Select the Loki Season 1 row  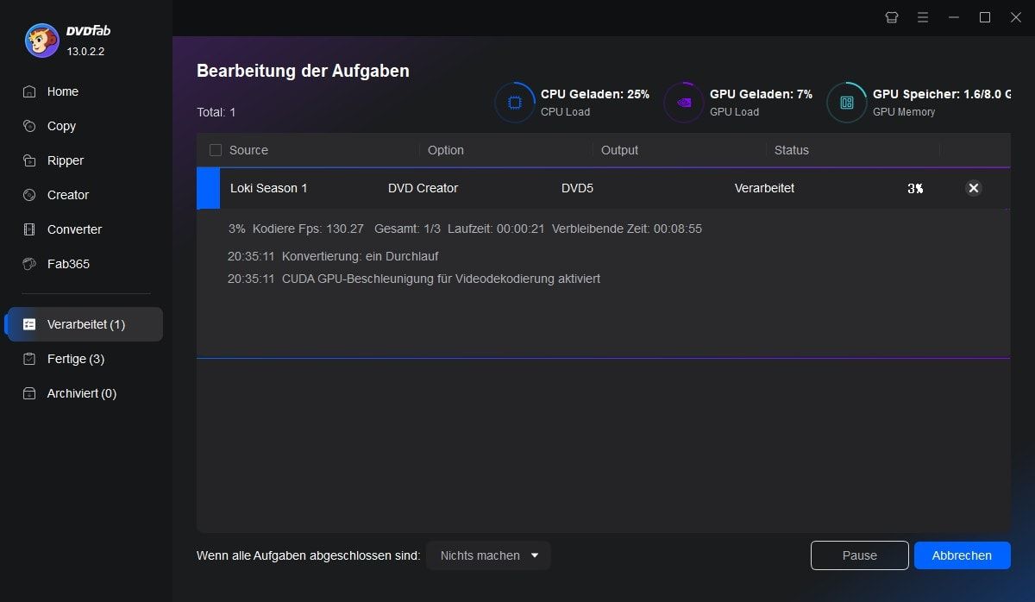click(603, 188)
